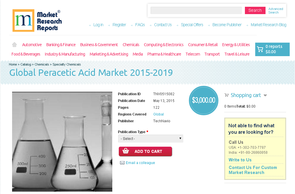Click the basket icon next to Shopping cart
295x194 pixels.
coord(226,95)
